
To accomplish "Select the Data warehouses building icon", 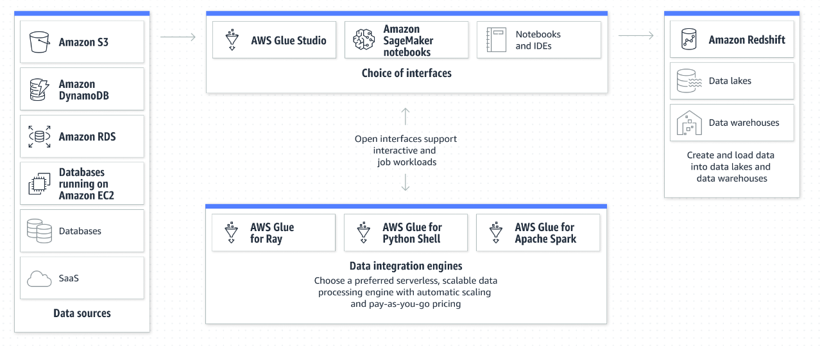I will click(x=689, y=123).
